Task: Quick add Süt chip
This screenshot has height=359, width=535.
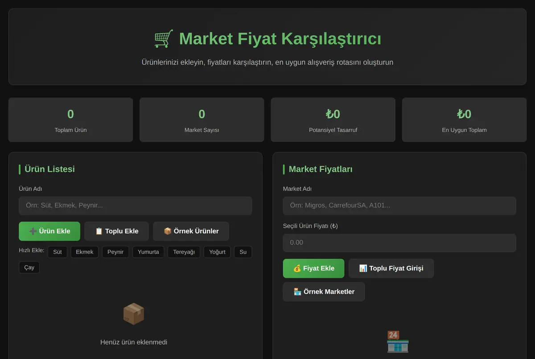Action: [x=58, y=252]
